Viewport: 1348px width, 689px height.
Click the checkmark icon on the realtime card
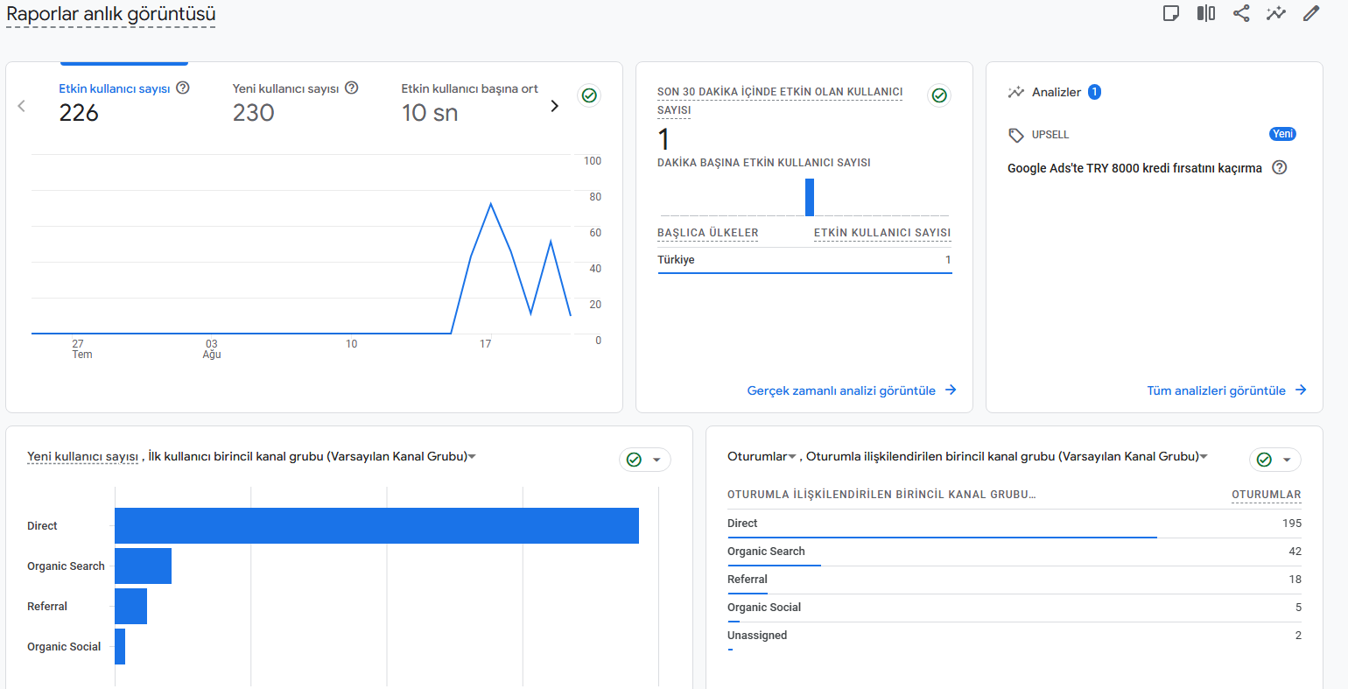(x=939, y=95)
